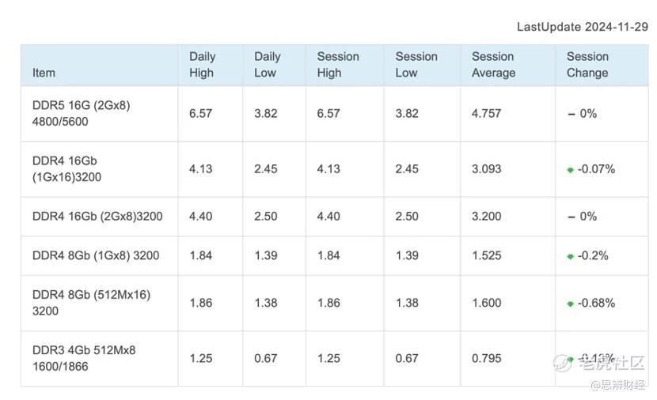Click the Session Low column header
This screenshot has width=657, height=400.
[x=416, y=65]
